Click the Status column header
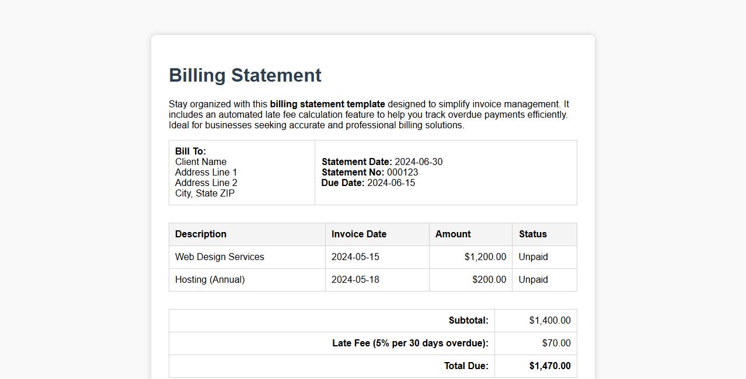The height and width of the screenshot is (379, 746). pyautogui.click(x=532, y=234)
